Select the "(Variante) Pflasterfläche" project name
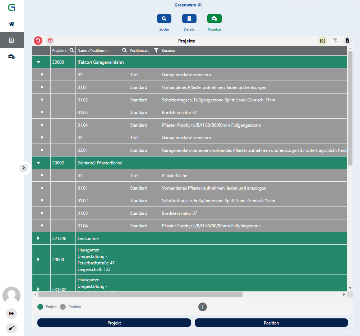 [x=100, y=163]
